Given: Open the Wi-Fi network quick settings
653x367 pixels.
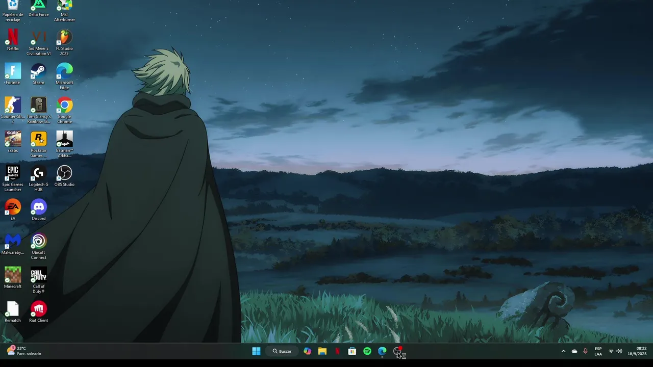Looking at the screenshot, I should point(611,351).
